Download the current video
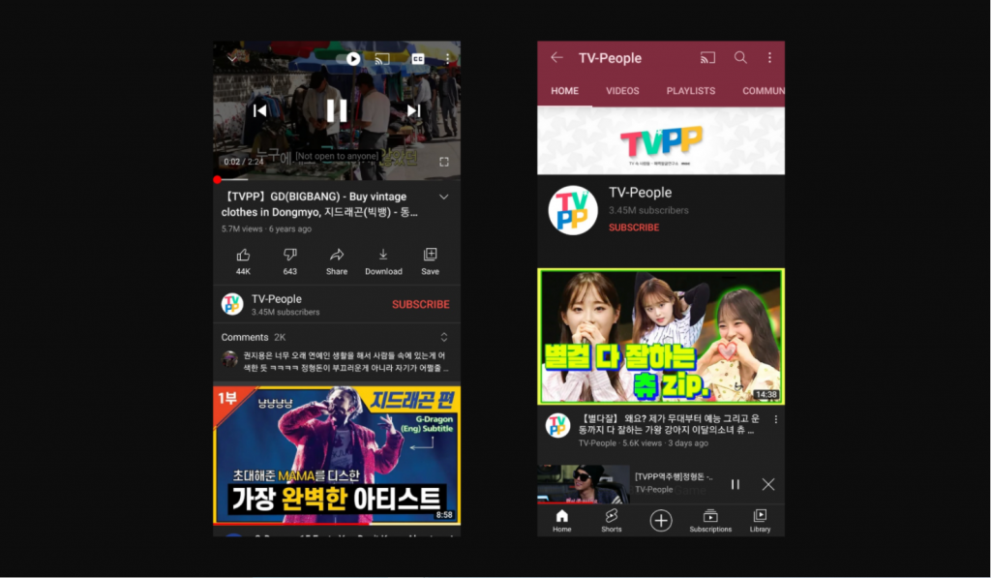The image size is (991, 578). [383, 261]
